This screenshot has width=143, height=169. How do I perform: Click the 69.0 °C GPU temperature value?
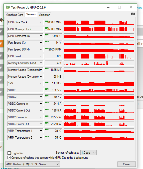click(53, 36)
